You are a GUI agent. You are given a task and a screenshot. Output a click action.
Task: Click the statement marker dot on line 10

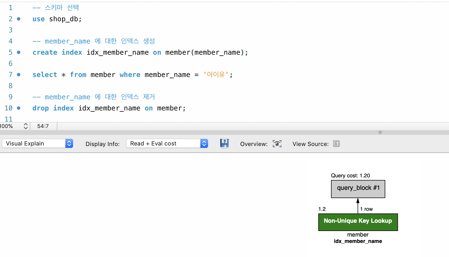click(19, 108)
